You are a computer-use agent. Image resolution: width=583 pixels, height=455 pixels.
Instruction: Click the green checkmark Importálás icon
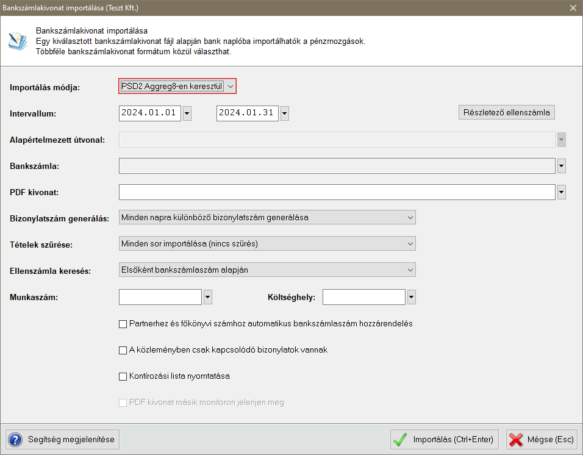400,439
